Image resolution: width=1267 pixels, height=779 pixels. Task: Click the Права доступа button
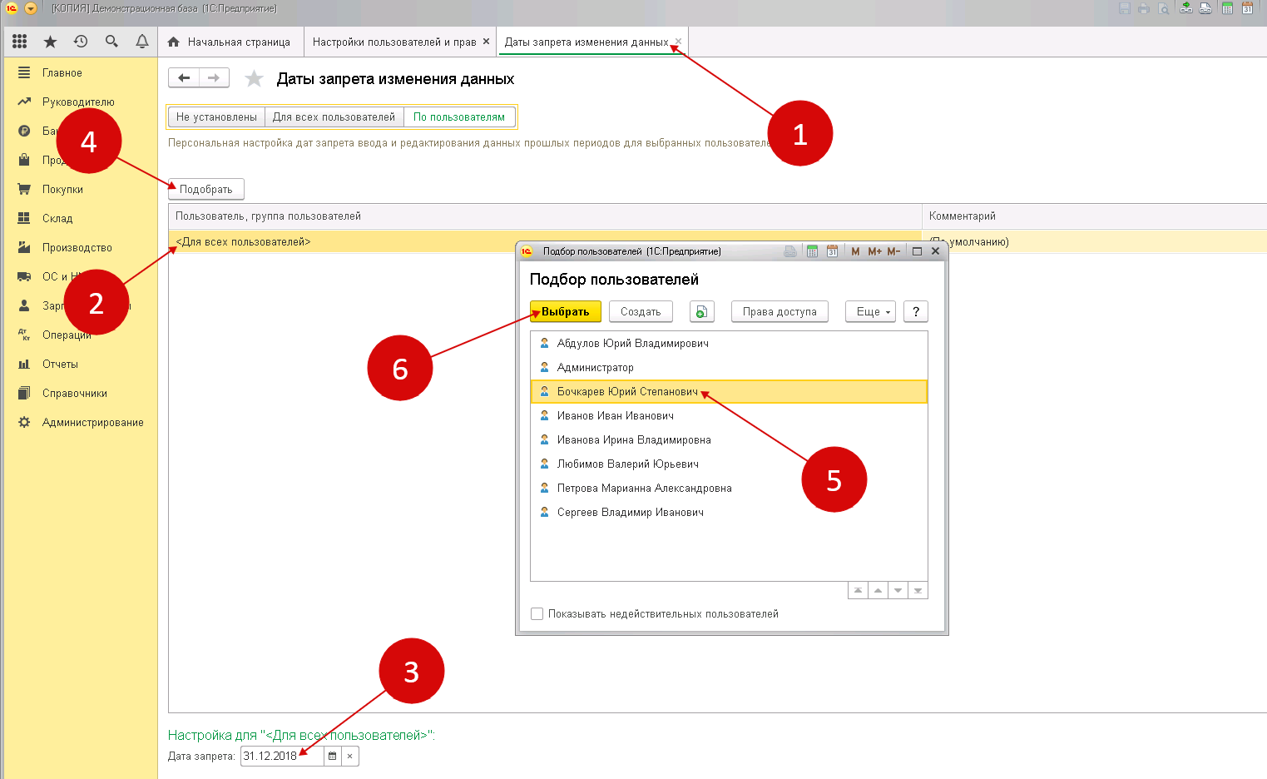click(780, 312)
